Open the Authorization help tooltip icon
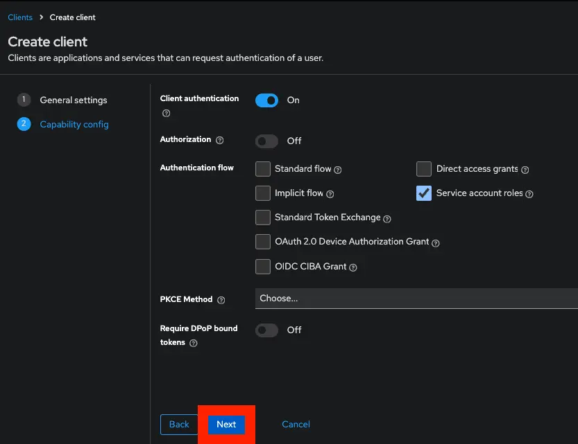578x444 pixels. click(x=220, y=141)
